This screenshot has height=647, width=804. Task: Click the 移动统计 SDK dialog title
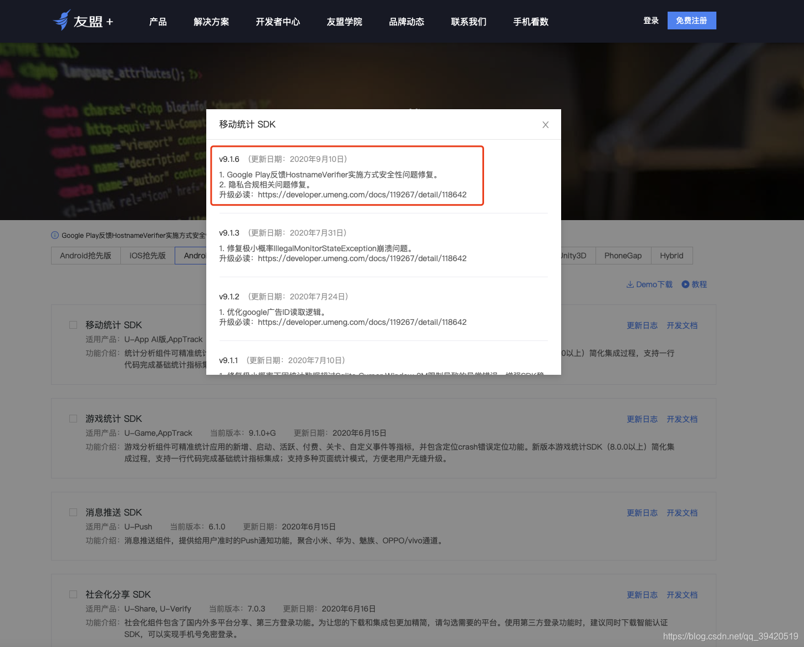pos(247,124)
